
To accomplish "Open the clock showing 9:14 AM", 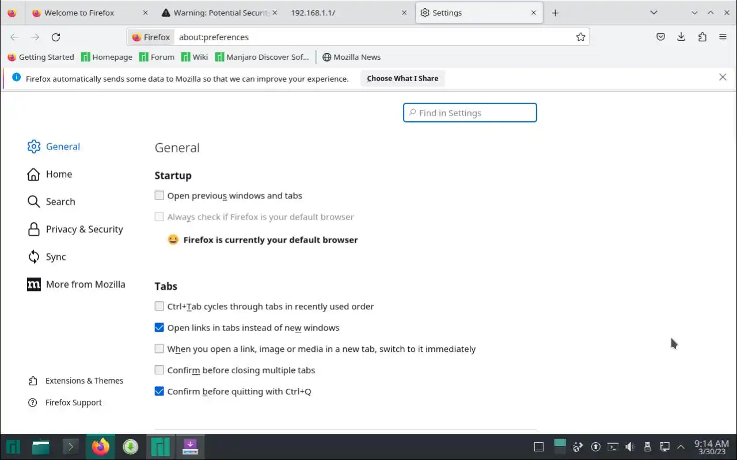I will click(712, 447).
